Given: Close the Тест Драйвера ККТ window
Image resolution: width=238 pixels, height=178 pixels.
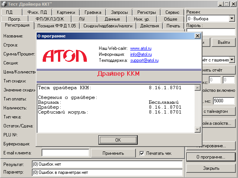Looking at the screenshot, I should click(x=234, y=4).
